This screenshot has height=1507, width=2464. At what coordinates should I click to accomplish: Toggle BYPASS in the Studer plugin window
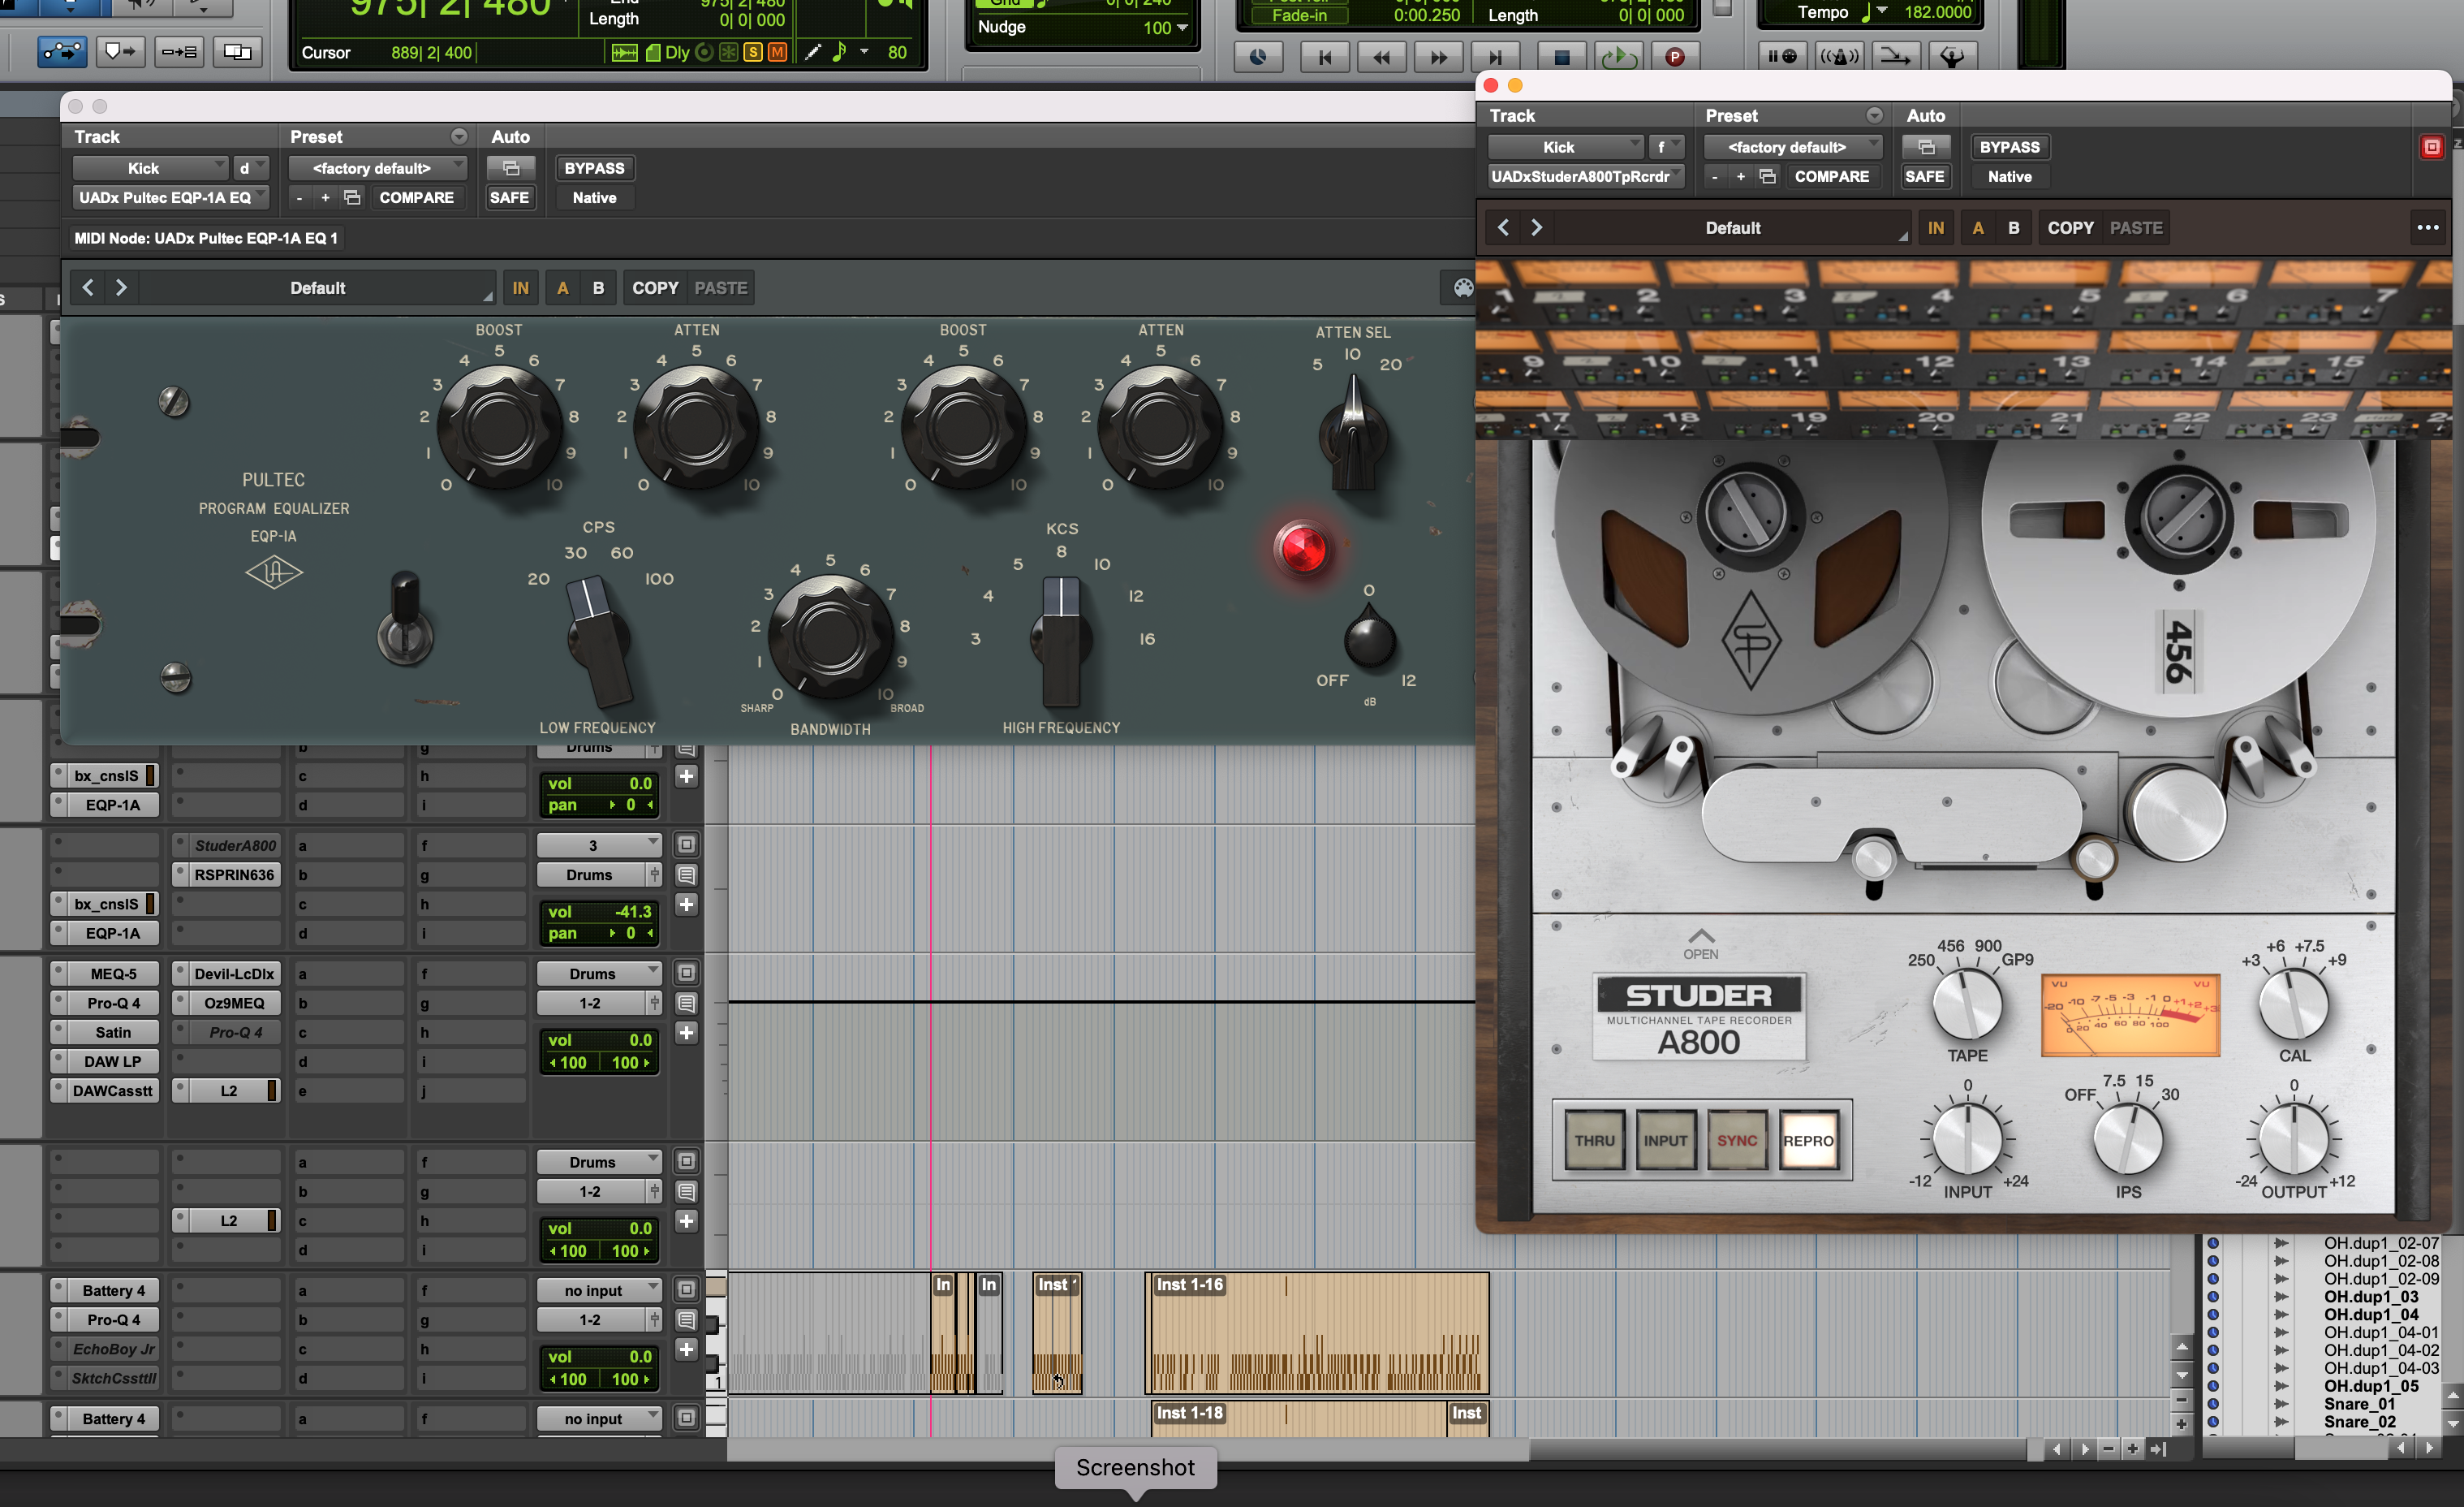(x=2010, y=147)
